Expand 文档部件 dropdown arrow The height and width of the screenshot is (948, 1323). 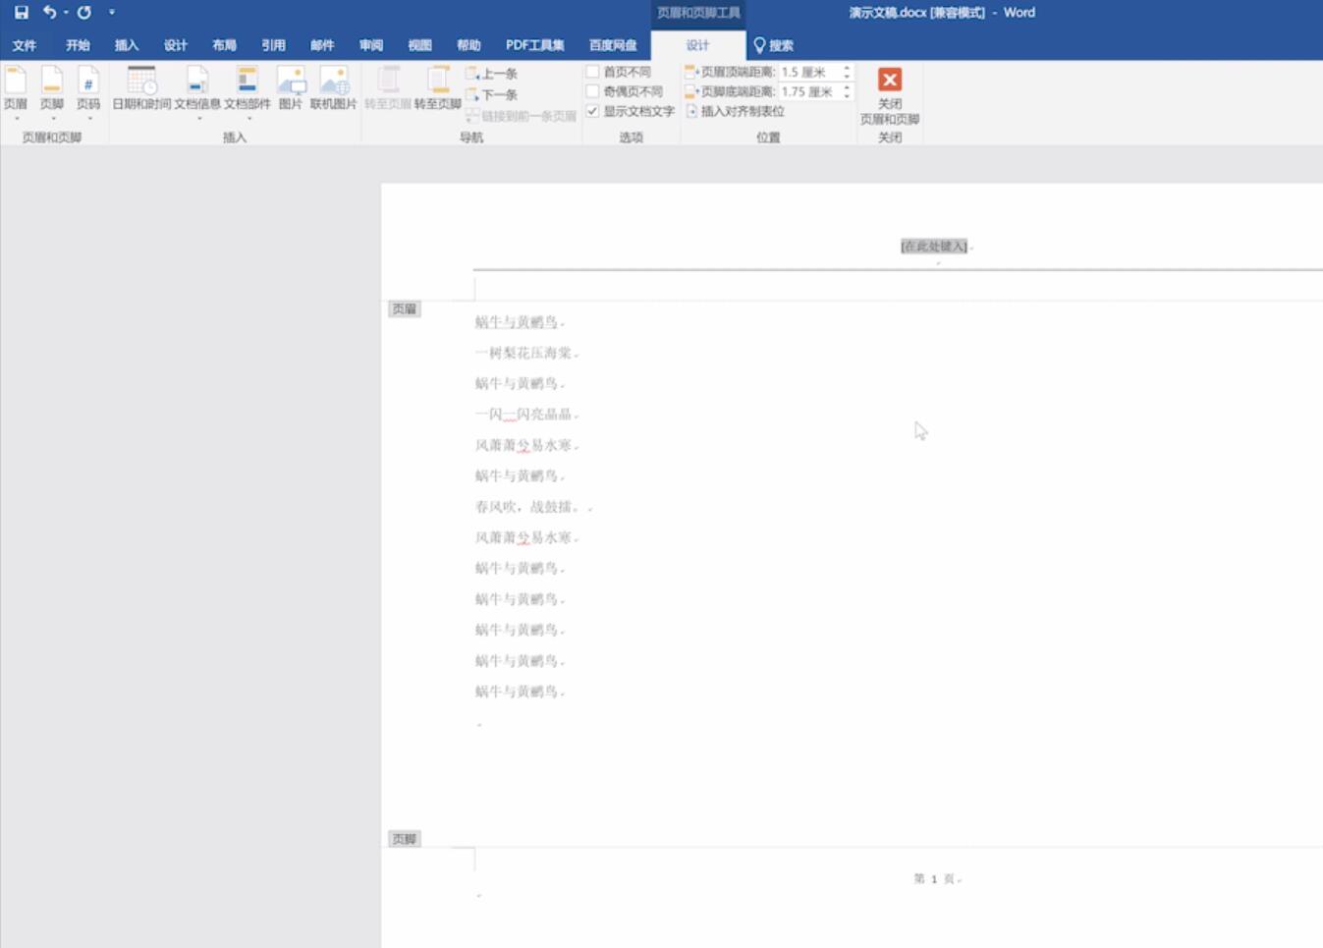click(248, 119)
